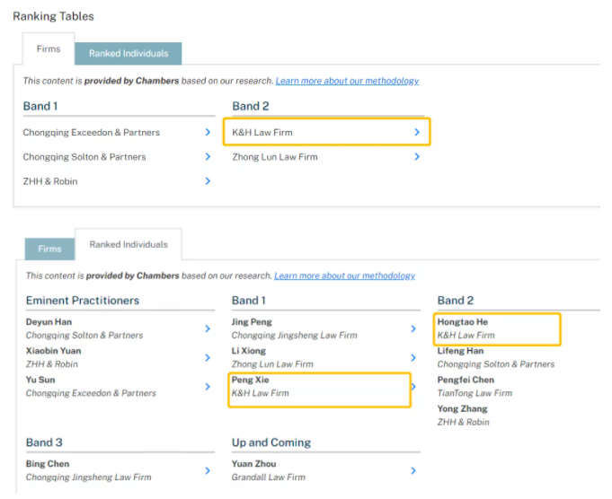
Task: Click the Eminent Practitioners heading
Action: point(83,301)
